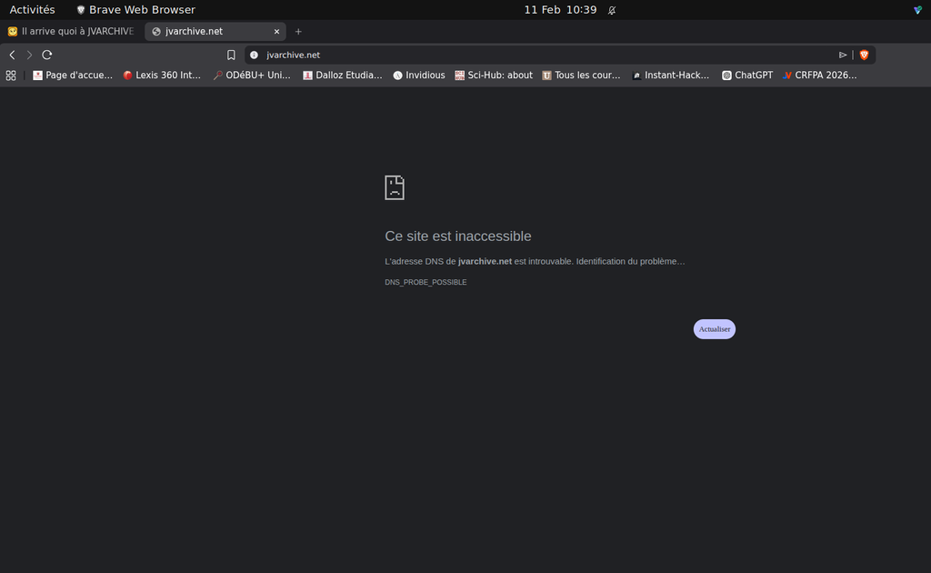Open the clock and calendar menu
Viewport: 931px width, 573px height.
pyautogui.click(x=560, y=10)
